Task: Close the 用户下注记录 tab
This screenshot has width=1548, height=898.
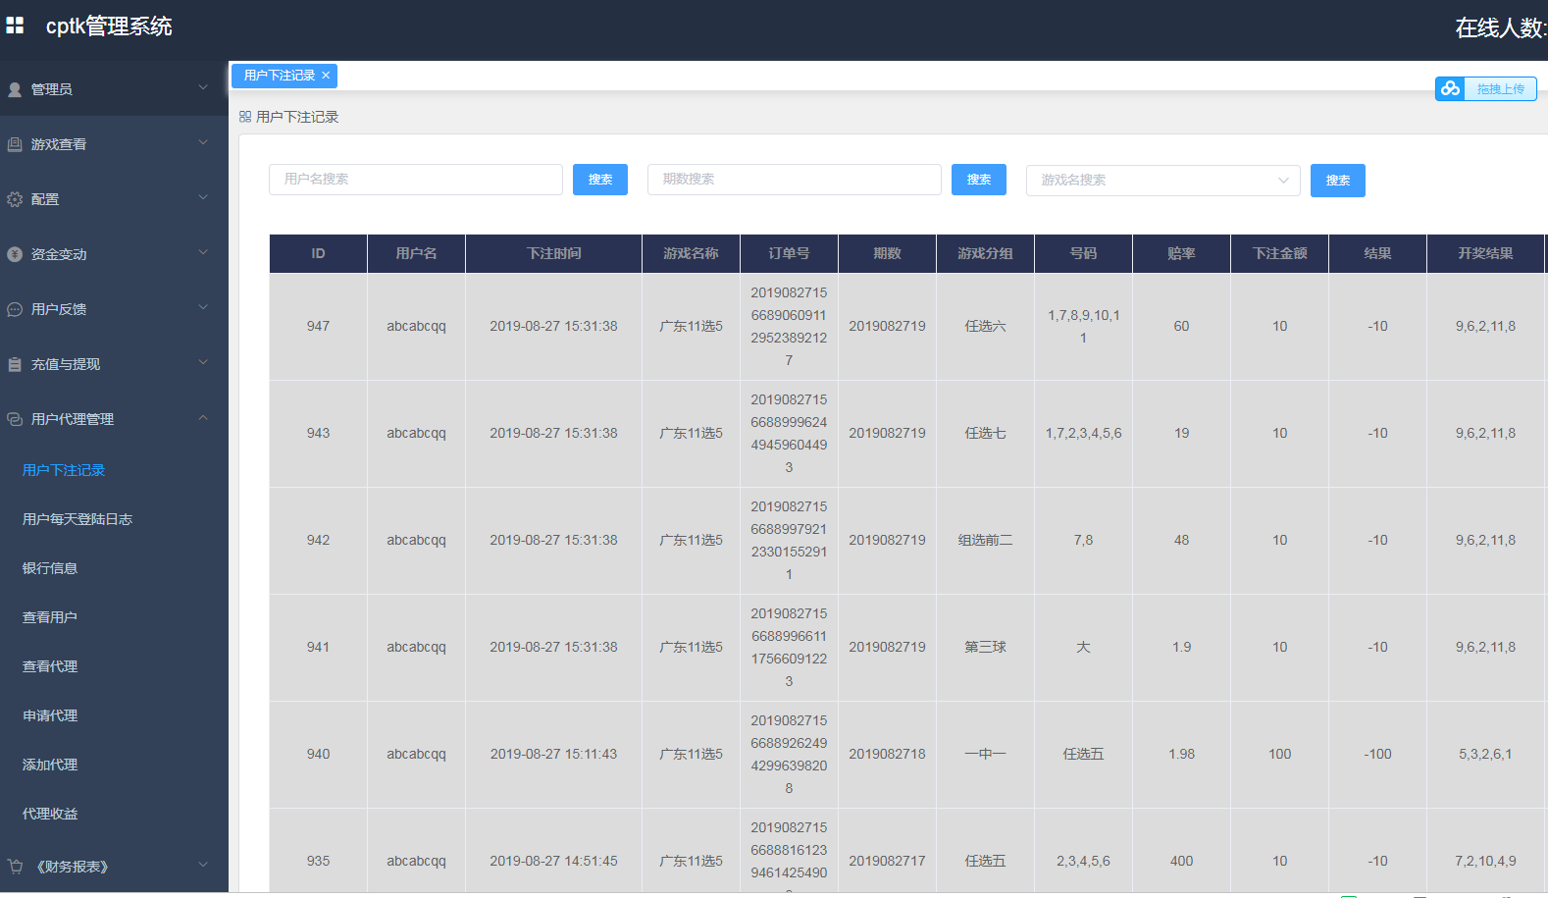Action: (x=326, y=76)
